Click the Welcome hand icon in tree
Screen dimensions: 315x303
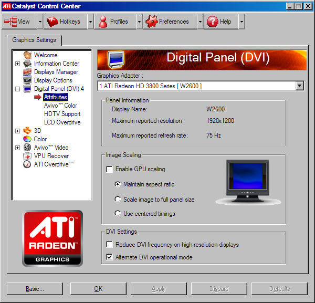[x=27, y=55]
